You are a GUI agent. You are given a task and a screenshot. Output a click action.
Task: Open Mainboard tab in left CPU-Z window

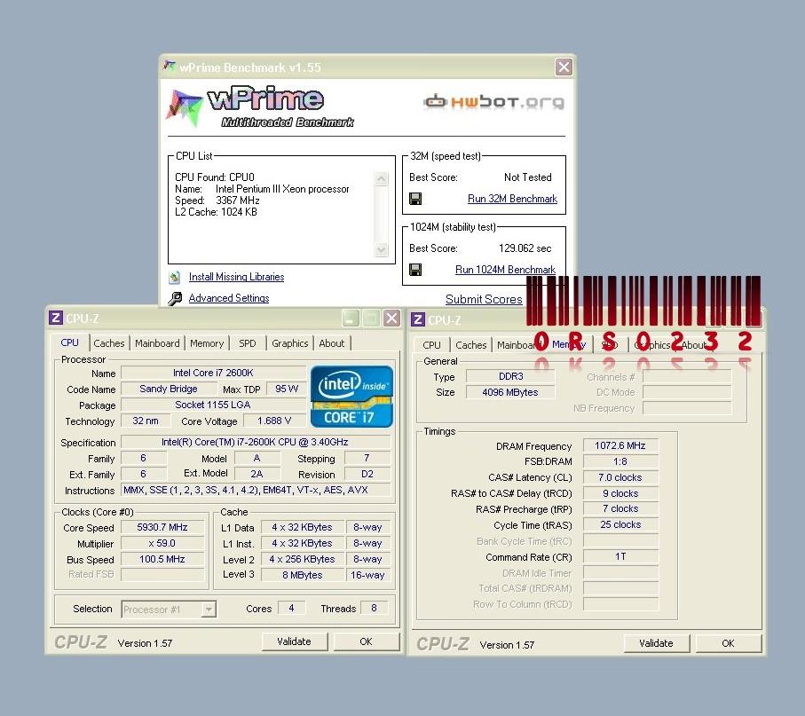(x=157, y=343)
